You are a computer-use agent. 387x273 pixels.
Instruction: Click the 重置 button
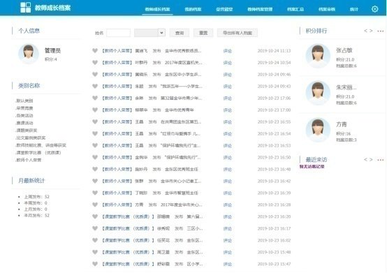point(203,33)
